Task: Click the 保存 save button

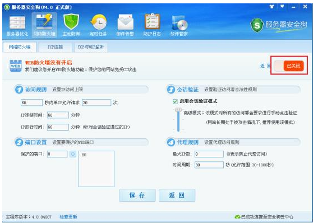Action: (x=137, y=196)
